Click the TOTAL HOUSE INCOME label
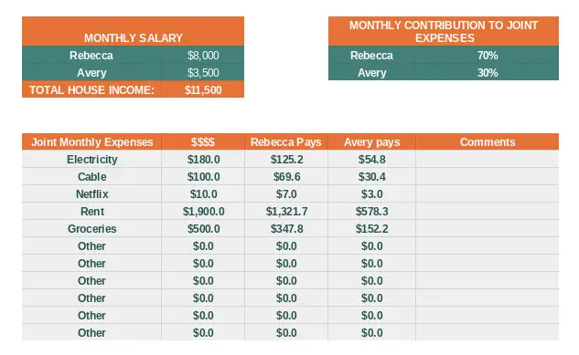This screenshot has width=579, height=355. 91,89
